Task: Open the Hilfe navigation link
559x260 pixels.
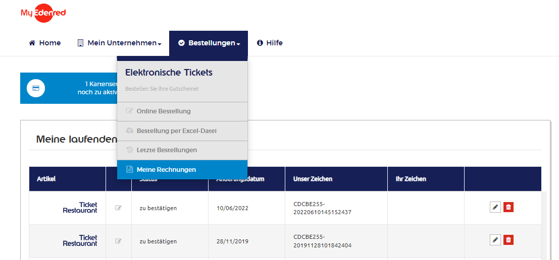Action: click(x=270, y=43)
